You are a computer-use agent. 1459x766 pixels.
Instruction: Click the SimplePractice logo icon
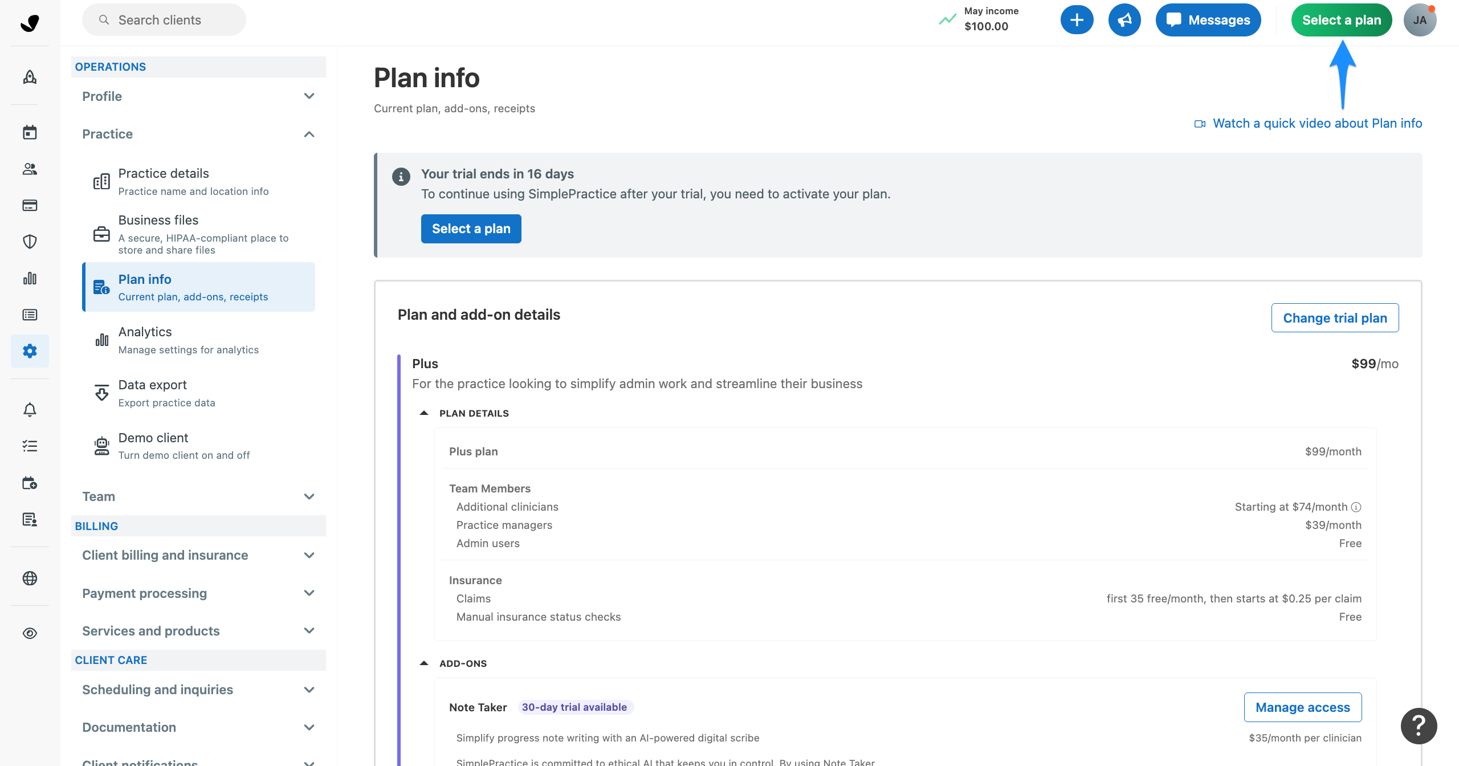tap(30, 23)
